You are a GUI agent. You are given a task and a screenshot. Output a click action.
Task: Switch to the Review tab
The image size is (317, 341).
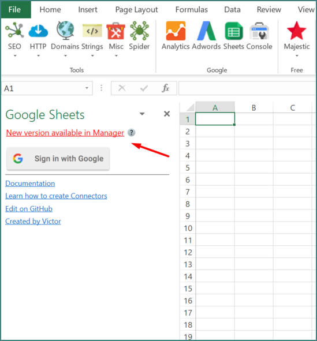[x=269, y=10]
